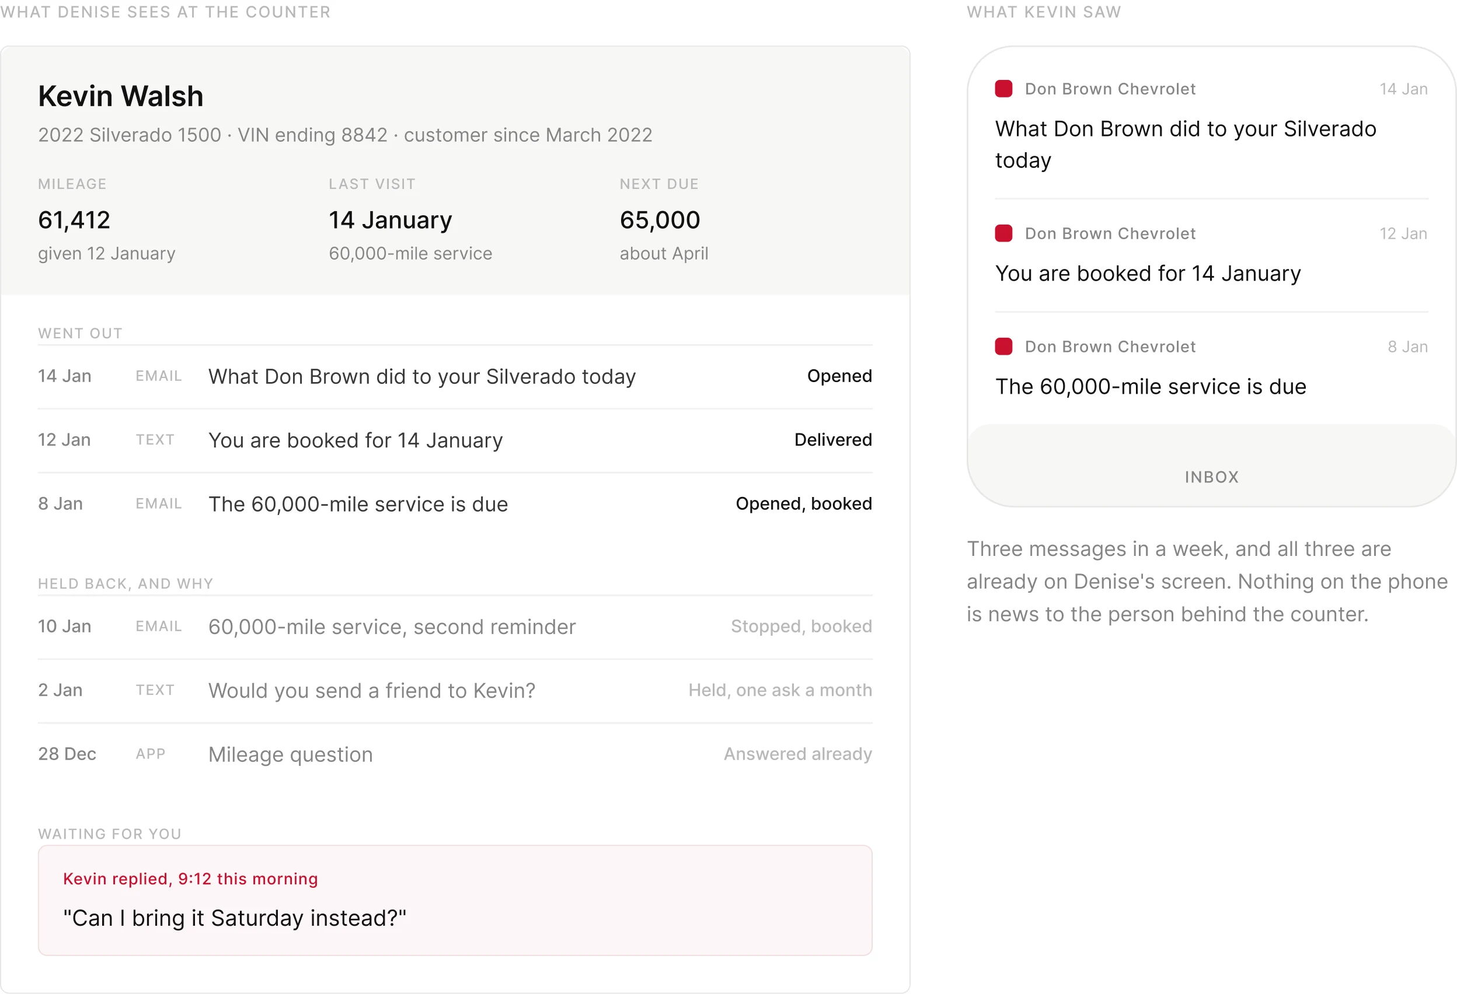Select the last visit date 14 January
Image resolution: width=1457 pixels, height=994 pixels.
click(390, 220)
